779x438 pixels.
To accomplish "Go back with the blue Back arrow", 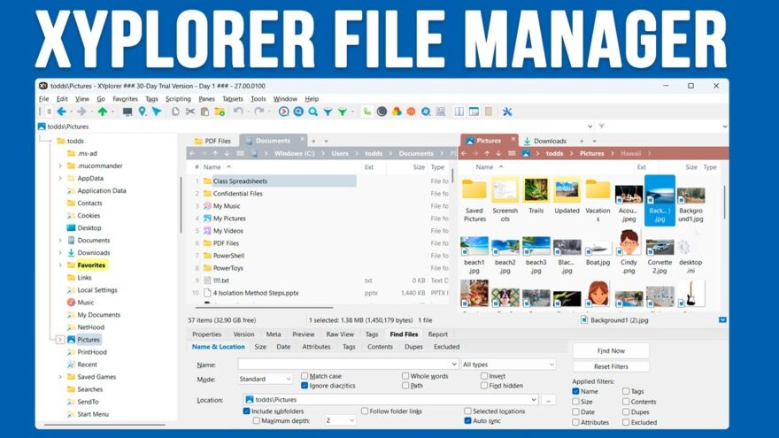I will click(62, 111).
